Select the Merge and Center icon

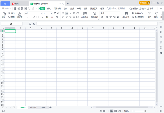point(85,14)
